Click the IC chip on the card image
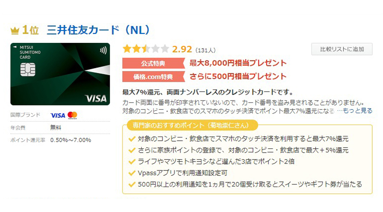 [x=28, y=70]
